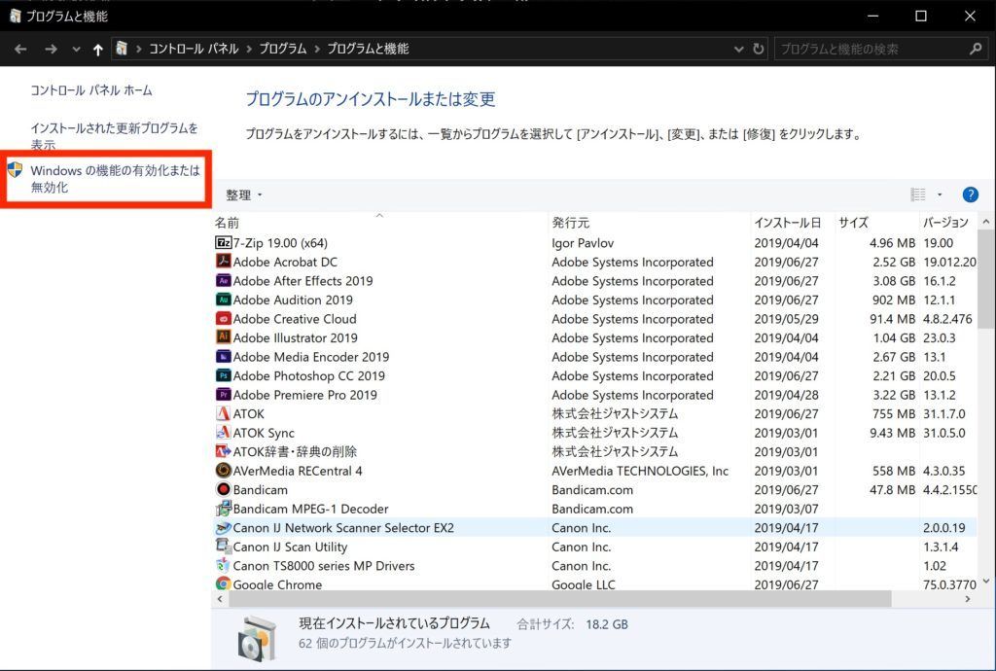This screenshot has width=996, height=671.
Task: Select the 2019/05/29 install date cell
Action: 786,319
